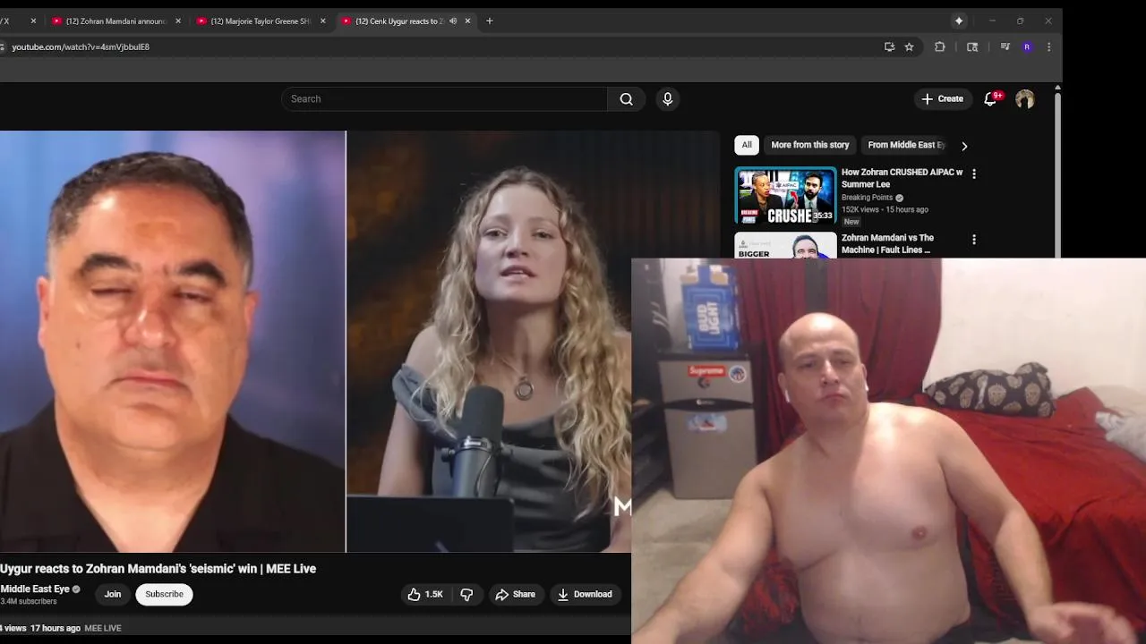The image size is (1146, 644).
Task: Click the 'MEE LIVE' hashtag text
Action: [103, 628]
